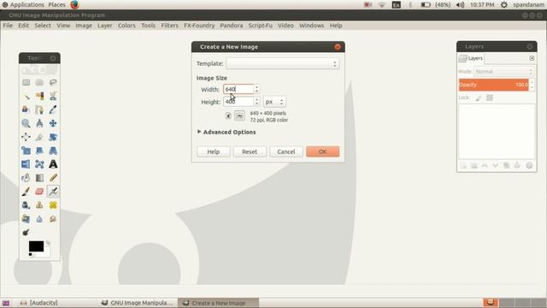Click the Height input field
Image resolution: width=547 pixels, height=308 pixels.
coord(238,102)
